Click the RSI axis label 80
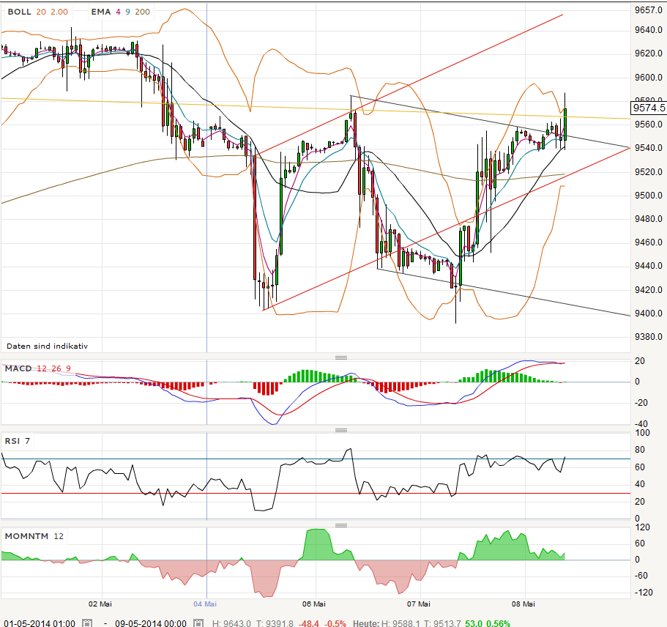Screen dimensions: 667x627 (x=640, y=450)
